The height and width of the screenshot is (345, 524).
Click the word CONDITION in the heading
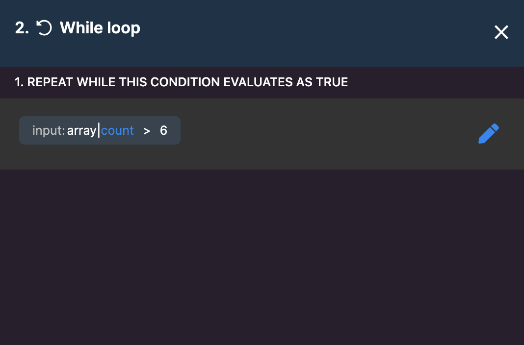click(x=185, y=82)
